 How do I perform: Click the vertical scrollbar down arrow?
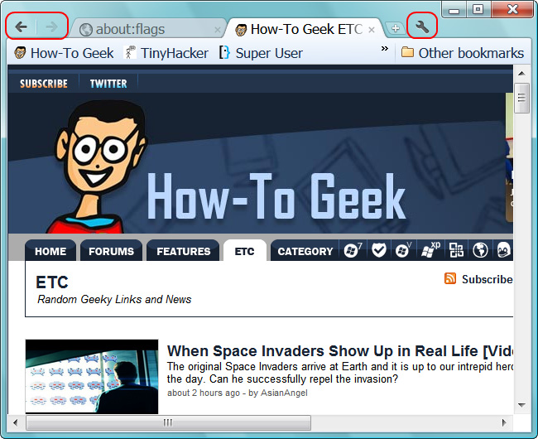click(x=522, y=405)
